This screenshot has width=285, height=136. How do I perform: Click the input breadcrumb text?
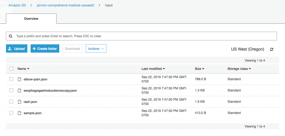[109, 5]
